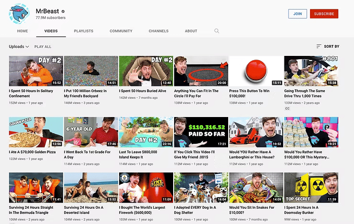Image resolution: width=354 pixels, height=224 pixels.
Task: Click the PLAY ALL link
Action: [43, 47]
